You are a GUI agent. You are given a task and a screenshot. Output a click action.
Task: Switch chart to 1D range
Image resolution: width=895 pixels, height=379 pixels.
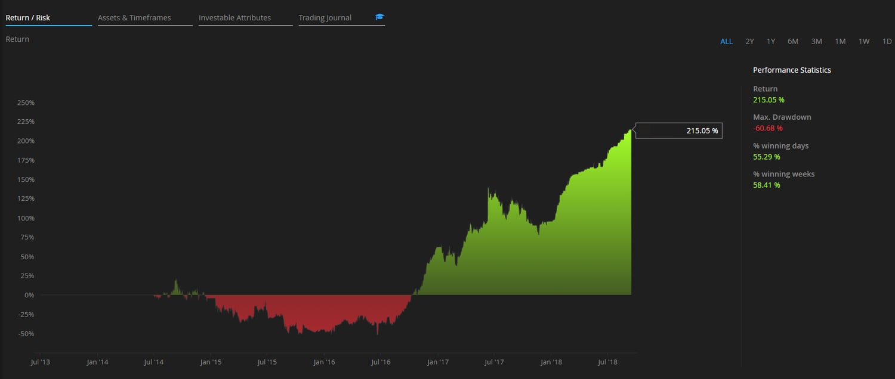click(x=887, y=41)
